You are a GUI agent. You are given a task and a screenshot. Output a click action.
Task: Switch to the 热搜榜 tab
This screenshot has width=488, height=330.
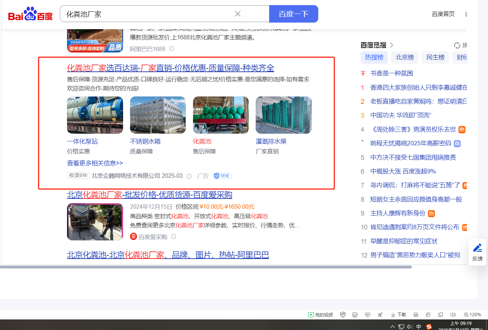click(374, 57)
